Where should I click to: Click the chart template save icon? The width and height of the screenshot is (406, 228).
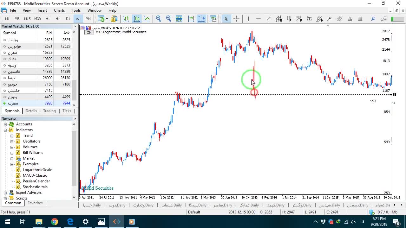213,19
